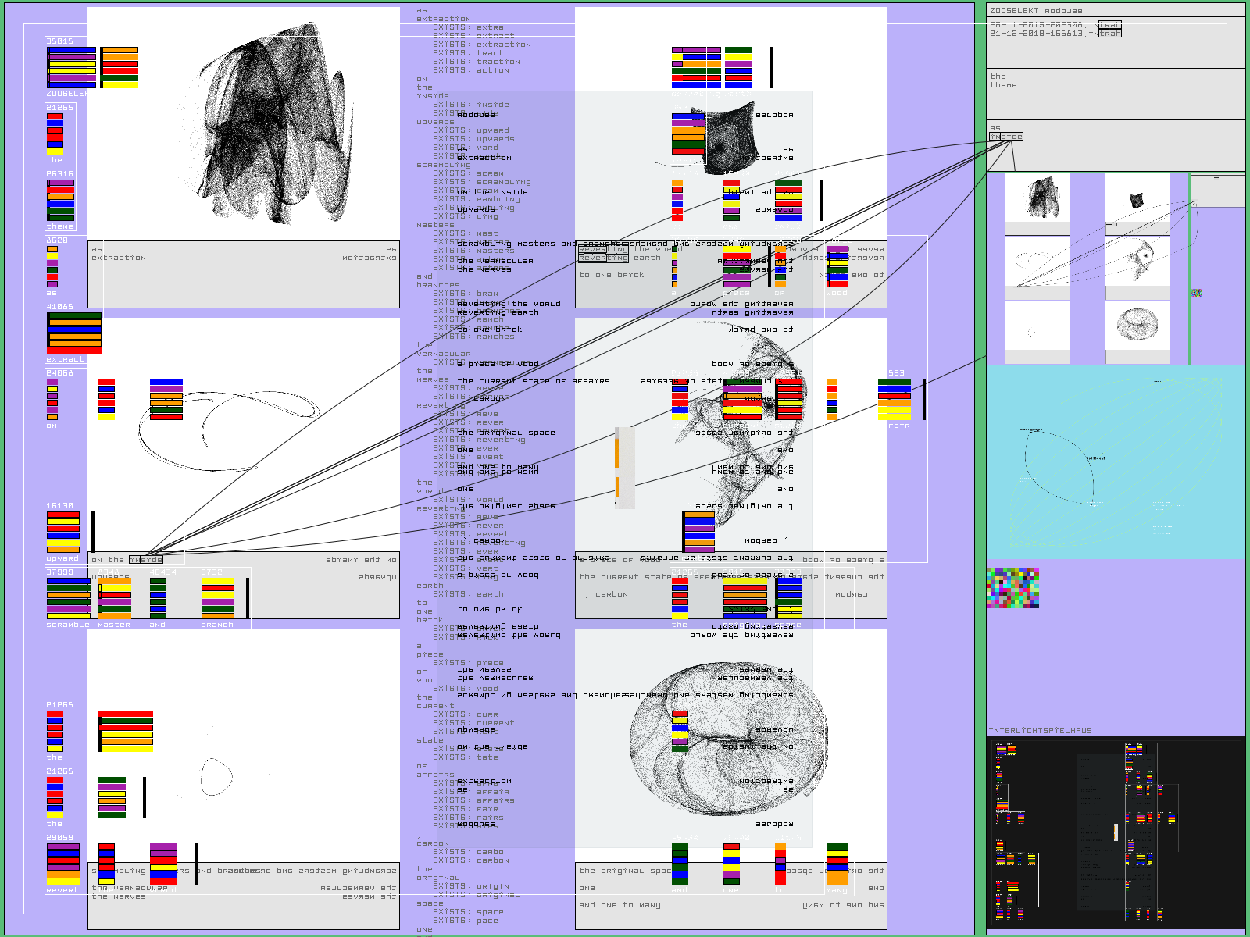
Task: Click the color bars above the 'theme' label
Action: pyautogui.click(x=60, y=201)
